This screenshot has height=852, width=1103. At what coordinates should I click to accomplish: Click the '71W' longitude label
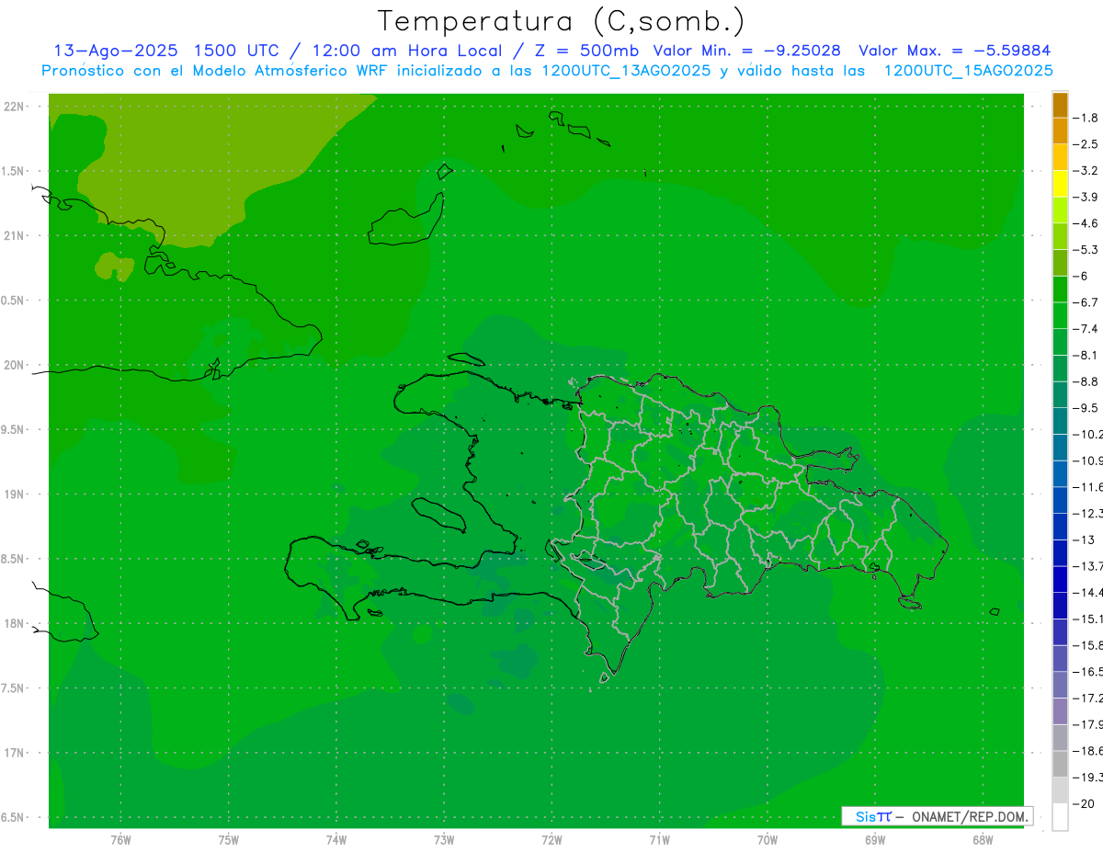click(x=659, y=839)
